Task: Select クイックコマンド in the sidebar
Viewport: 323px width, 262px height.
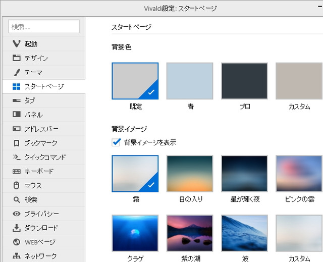Action: [x=44, y=158]
